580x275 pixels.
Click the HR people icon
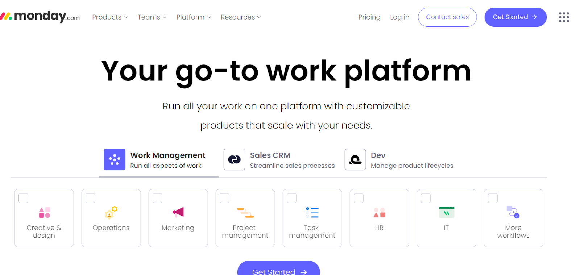click(x=379, y=213)
